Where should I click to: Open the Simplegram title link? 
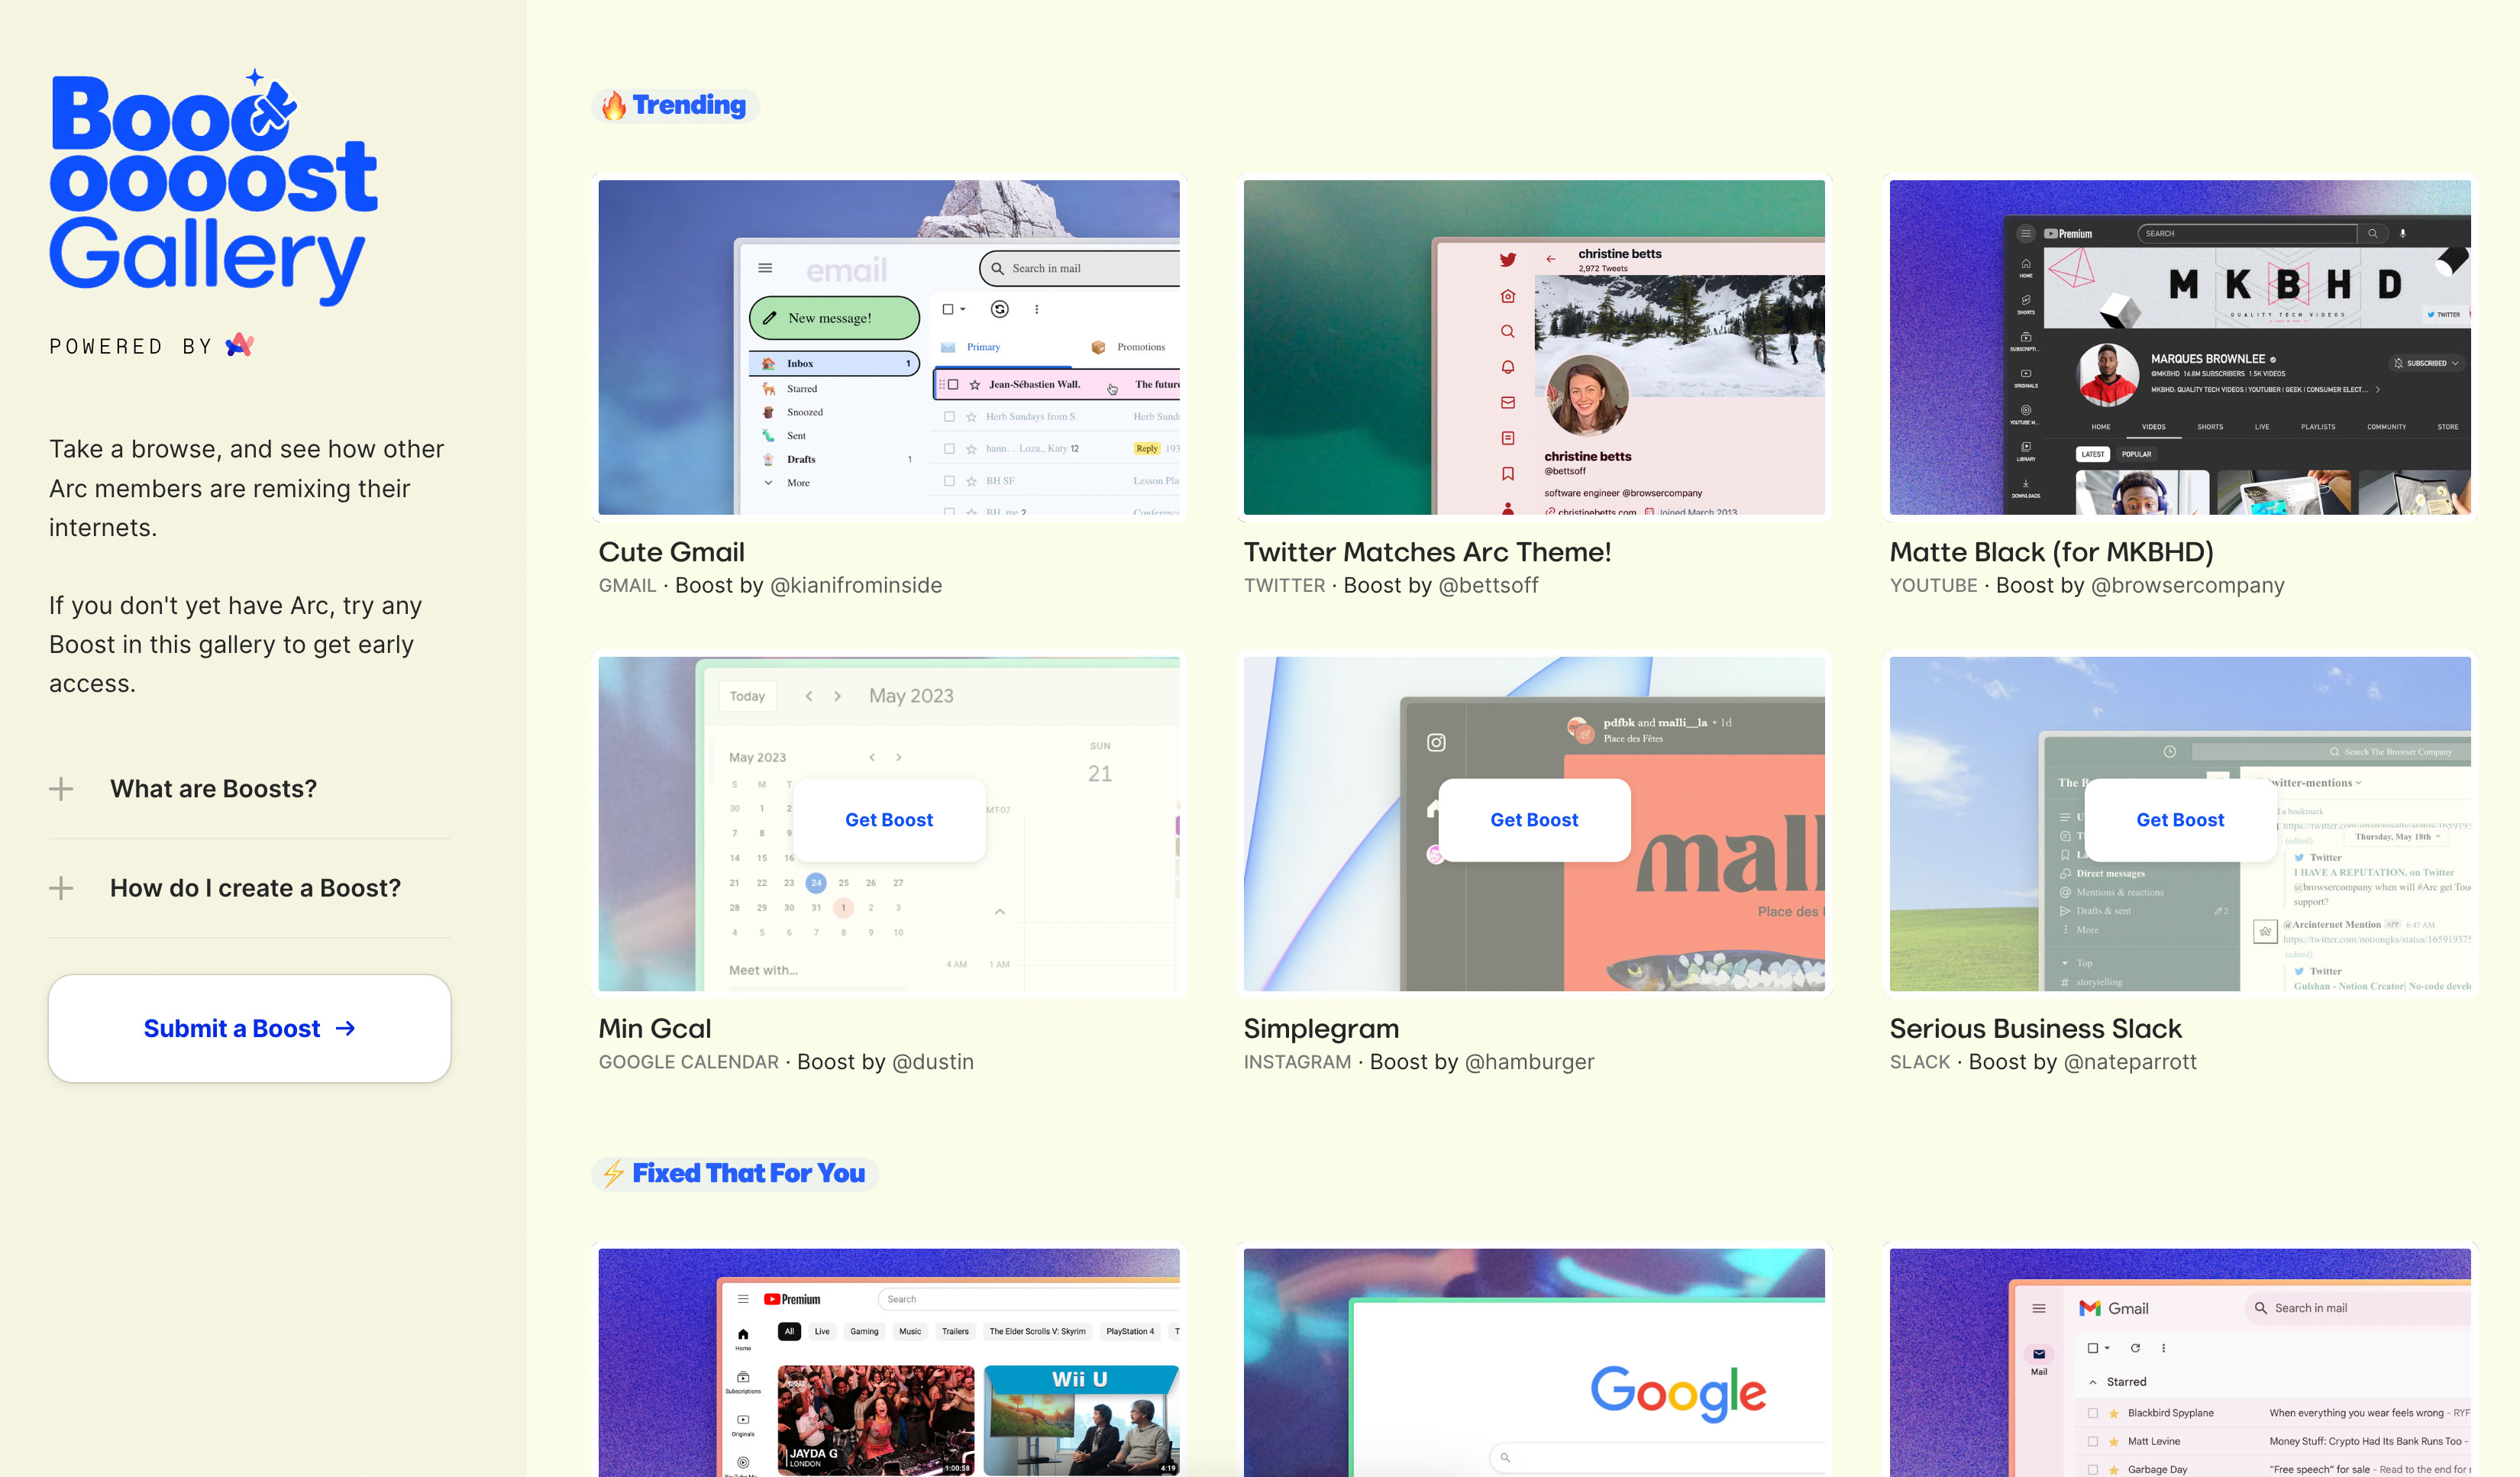pos(1321,1028)
